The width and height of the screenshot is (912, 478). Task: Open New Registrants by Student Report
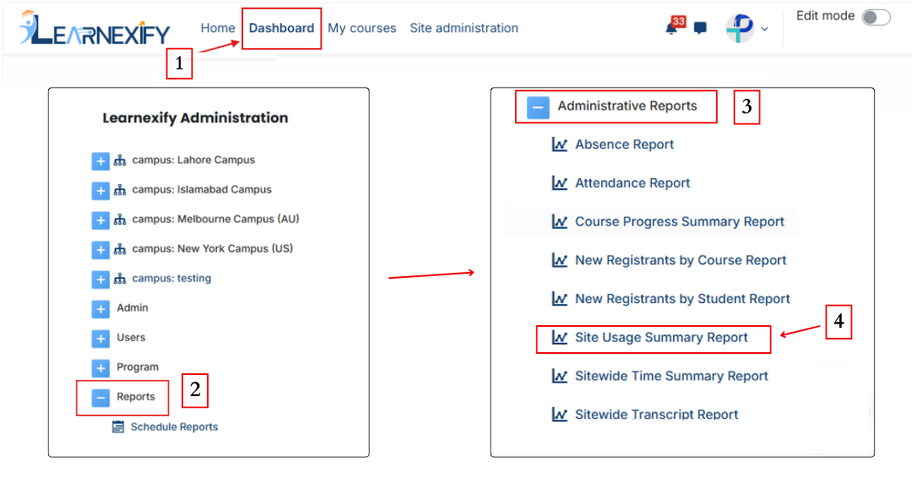683,299
